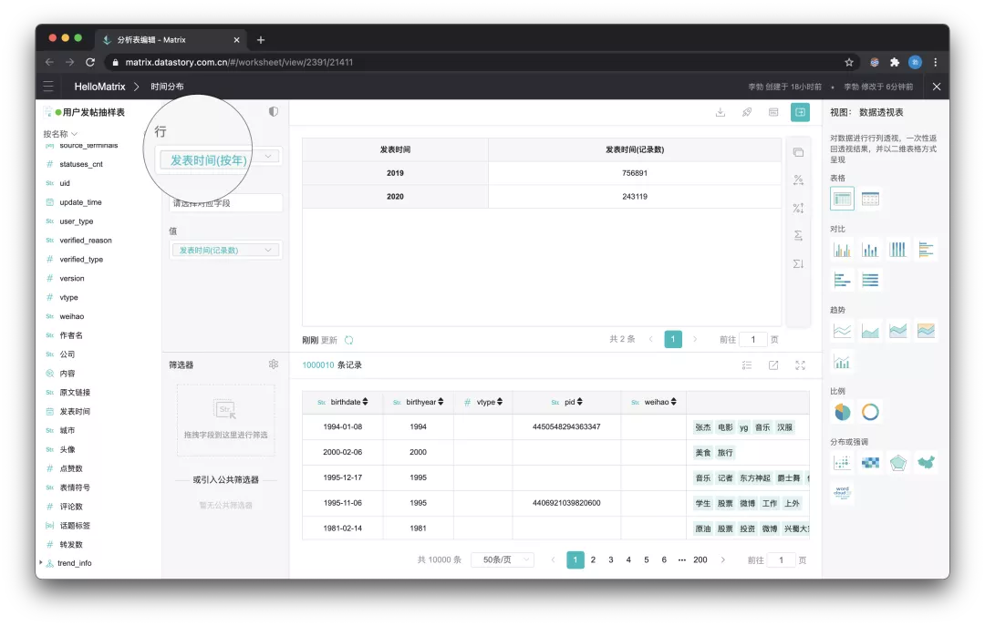This screenshot has width=985, height=626.
Task: Open the 发表时间(记录数) value dropdown
Action: click(225, 250)
